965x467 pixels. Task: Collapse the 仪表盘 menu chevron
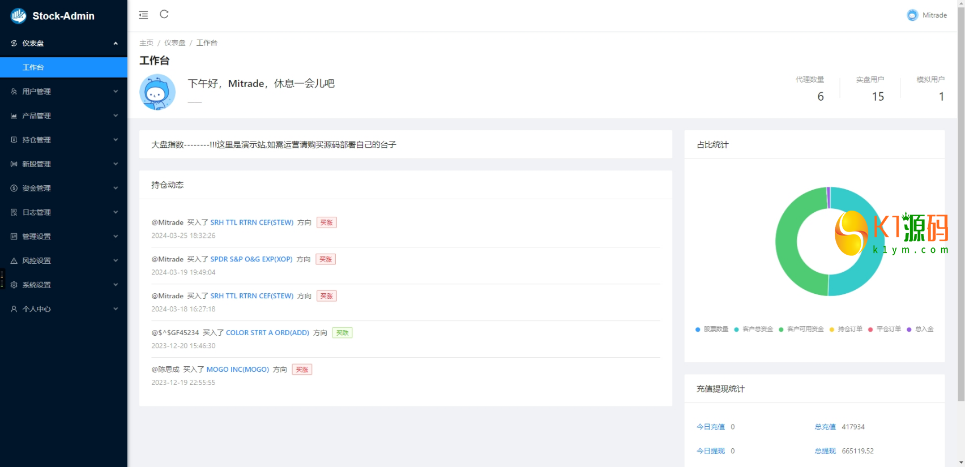pos(116,44)
